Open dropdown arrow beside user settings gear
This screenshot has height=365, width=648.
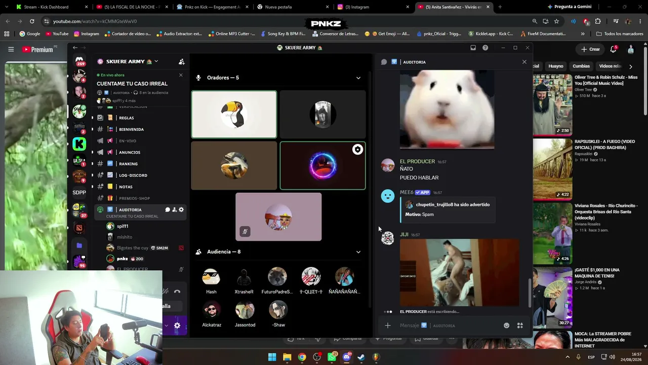click(x=166, y=325)
